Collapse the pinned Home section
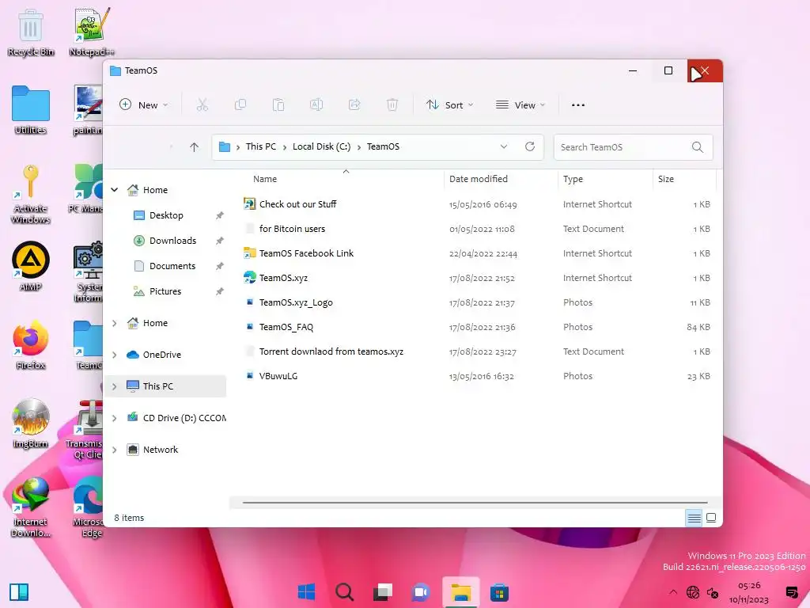 click(114, 190)
